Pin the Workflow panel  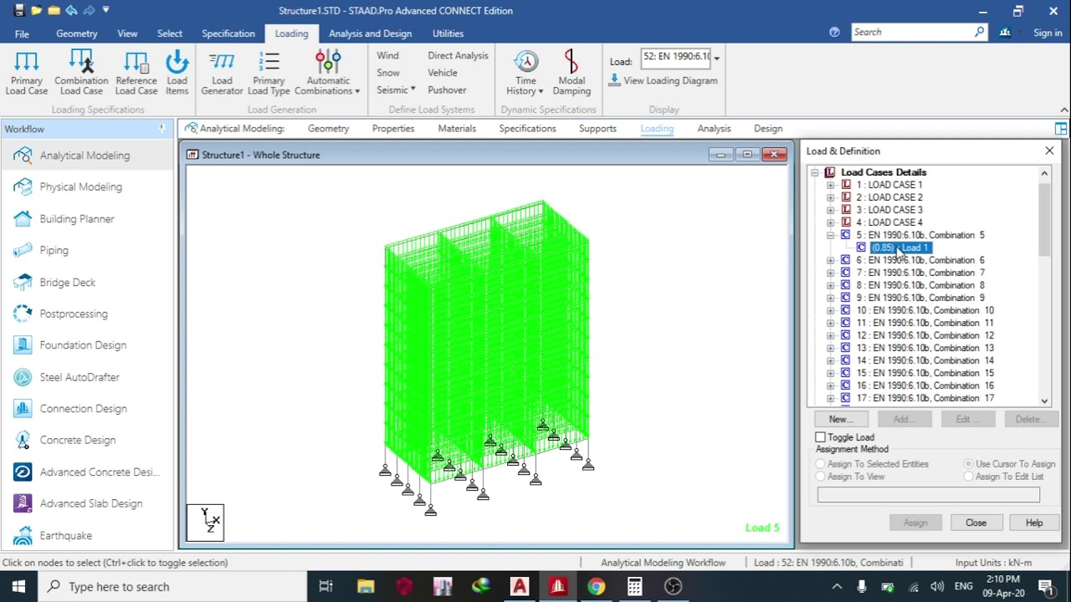click(x=162, y=129)
